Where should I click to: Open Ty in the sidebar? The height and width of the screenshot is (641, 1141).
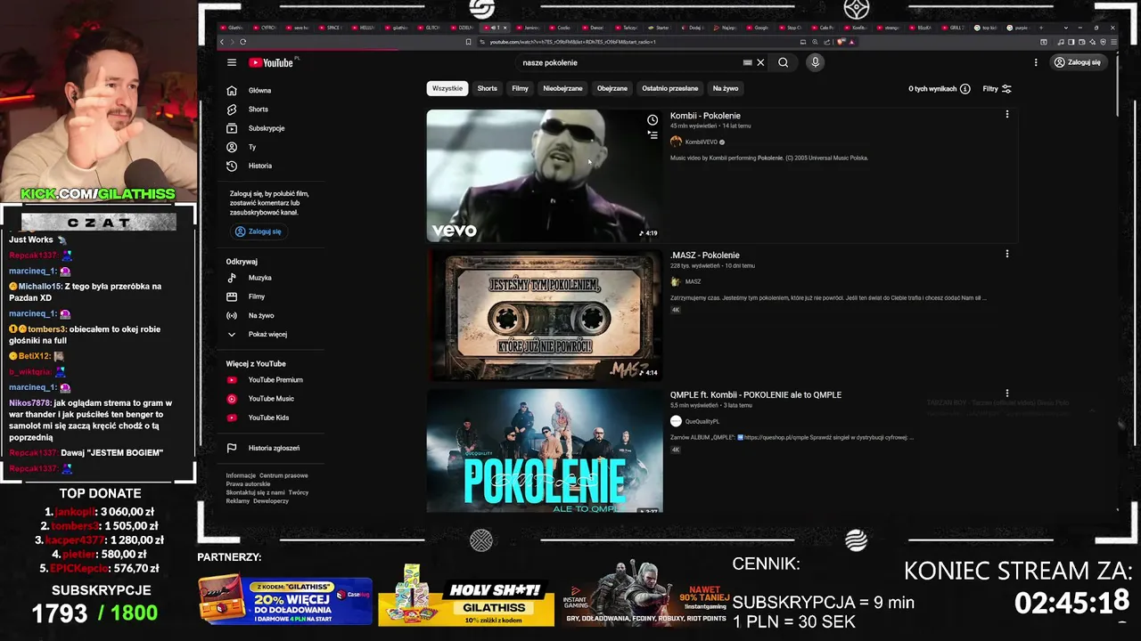(x=251, y=147)
